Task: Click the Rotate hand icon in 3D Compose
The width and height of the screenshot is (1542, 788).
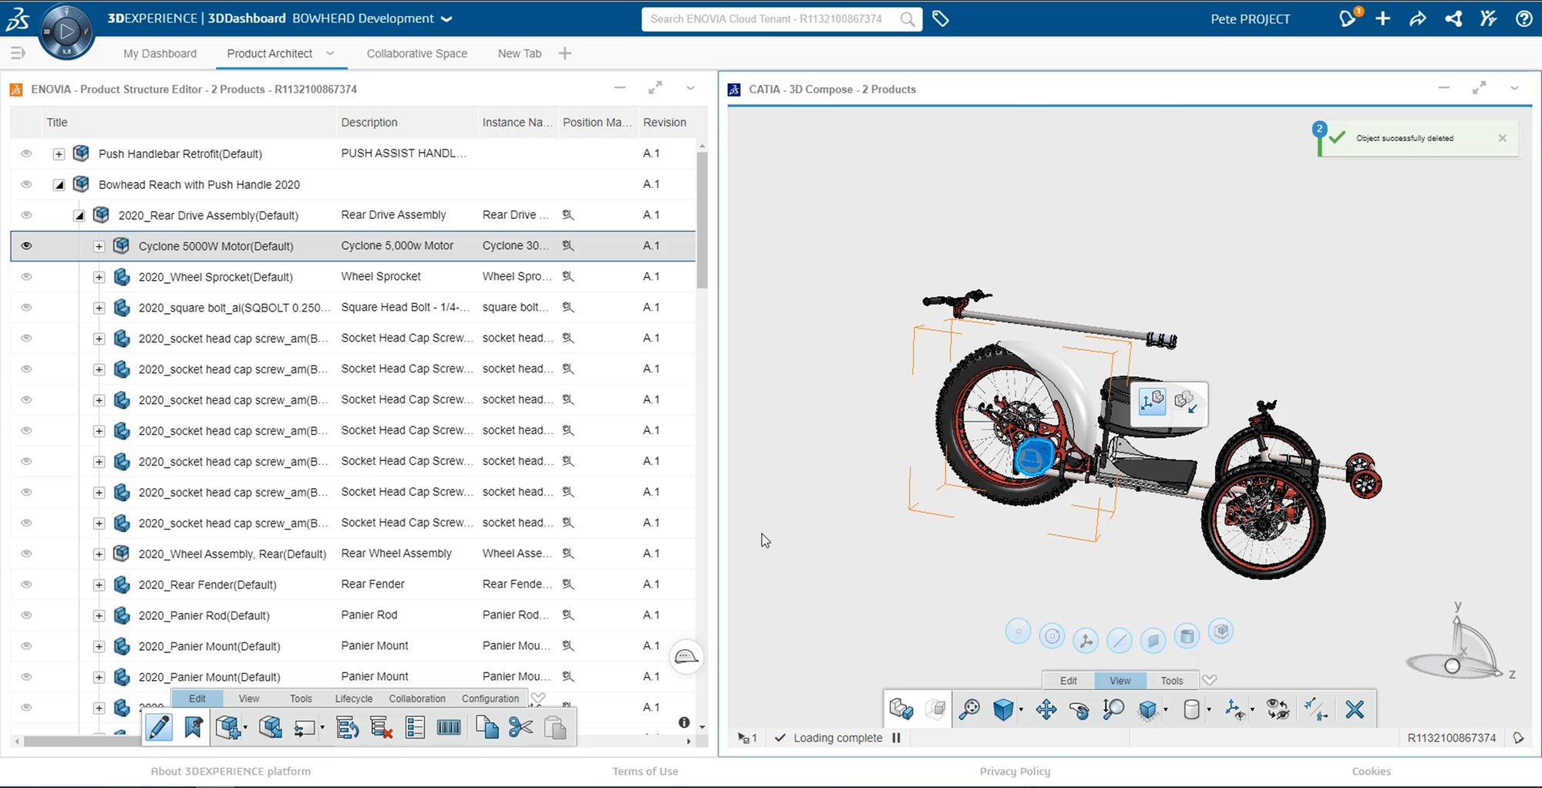Action: pyautogui.click(x=1079, y=709)
